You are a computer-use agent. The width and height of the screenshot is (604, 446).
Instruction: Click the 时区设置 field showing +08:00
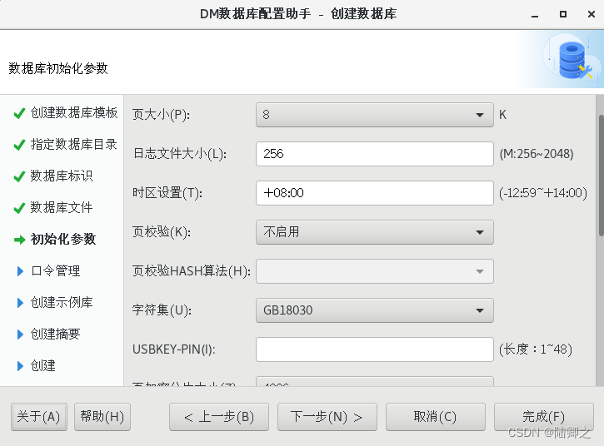(374, 193)
